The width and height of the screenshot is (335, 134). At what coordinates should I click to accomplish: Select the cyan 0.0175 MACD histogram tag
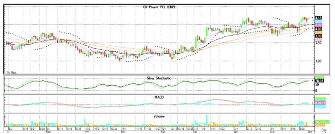tap(320, 106)
